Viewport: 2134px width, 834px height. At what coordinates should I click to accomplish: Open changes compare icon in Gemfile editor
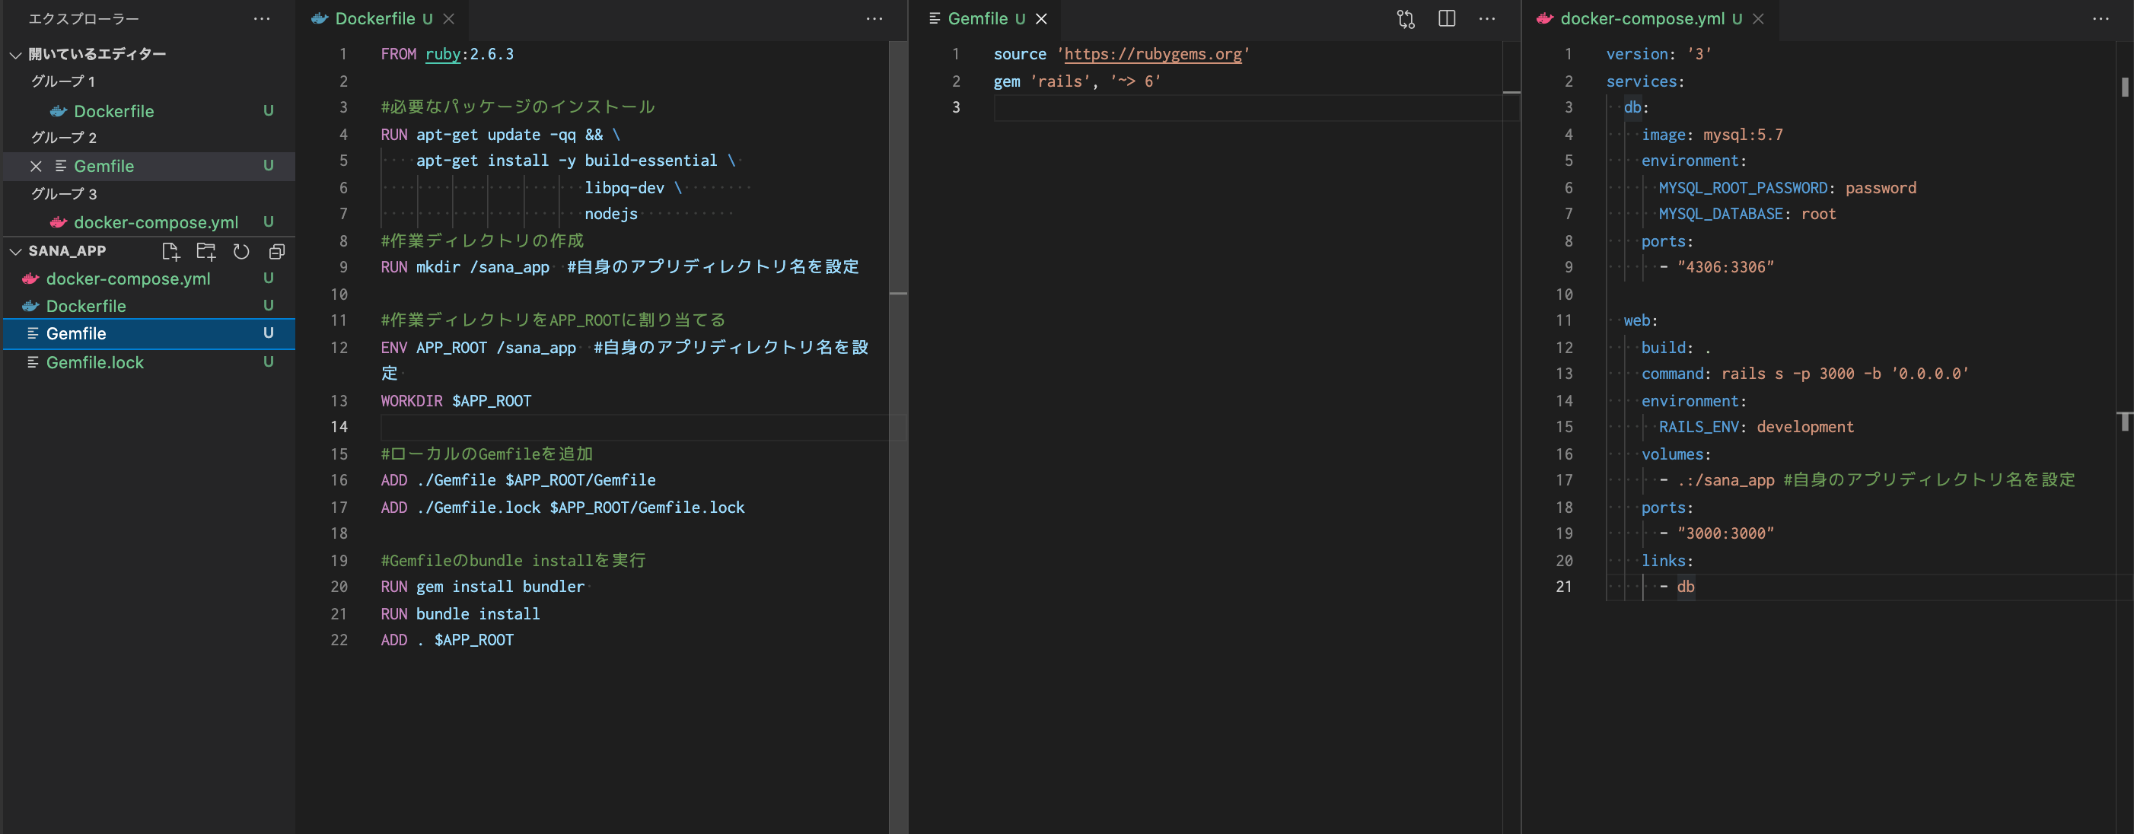(x=1406, y=18)
